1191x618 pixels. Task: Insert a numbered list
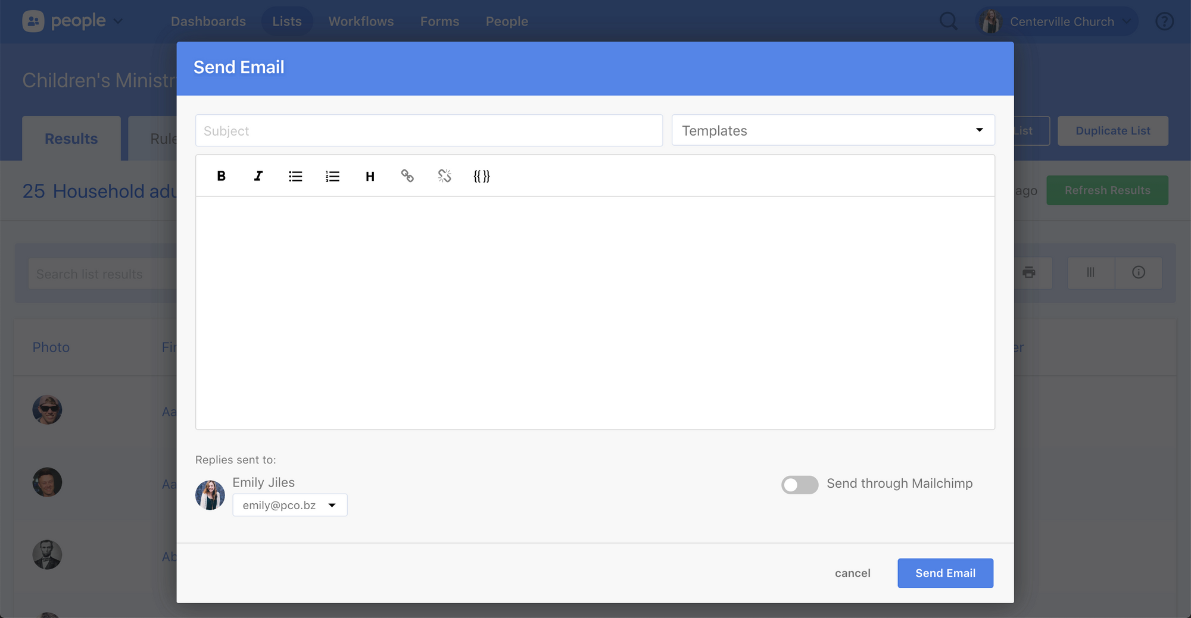coord(332,176)
